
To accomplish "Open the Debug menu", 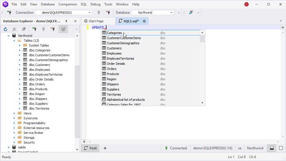I will coord(95,4).
